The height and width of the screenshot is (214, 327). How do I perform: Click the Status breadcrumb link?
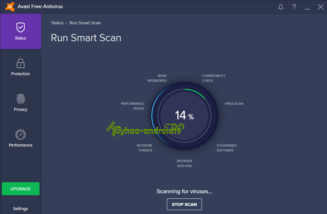[x=57, y=23]
